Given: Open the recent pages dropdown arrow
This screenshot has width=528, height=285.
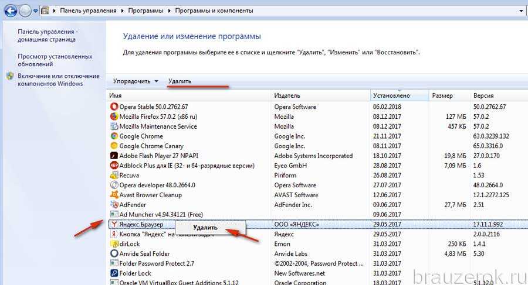Looking at the screenshot, I should point(35,11).
